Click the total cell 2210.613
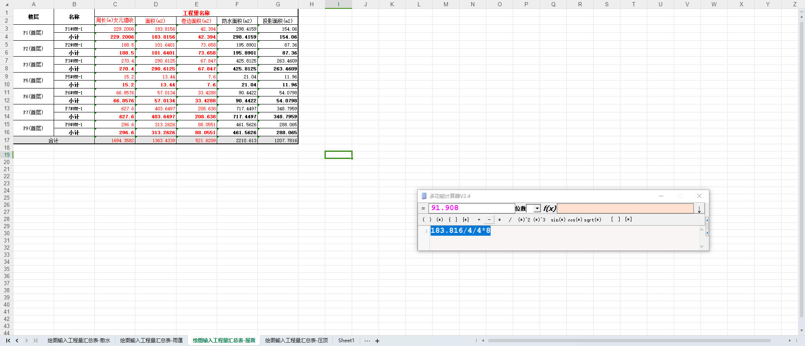Viewport: 805px width, 346px height. 237,140
